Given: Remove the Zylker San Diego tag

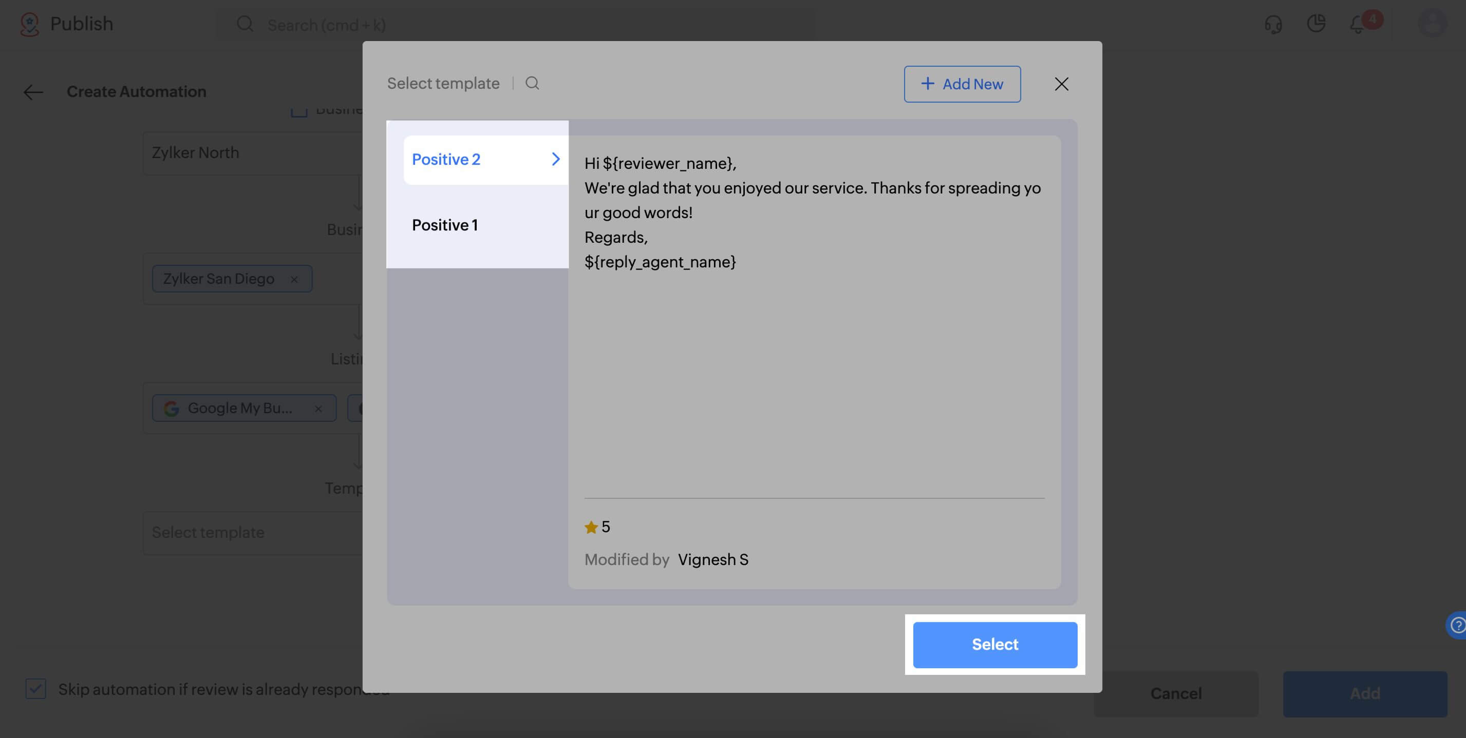Looking at the screenshot, I should point(294,279).
